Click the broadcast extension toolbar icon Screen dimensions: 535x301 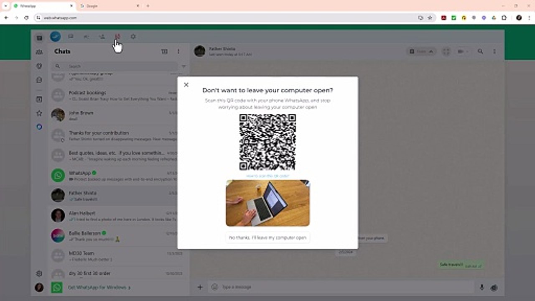[x=86, y=36]
